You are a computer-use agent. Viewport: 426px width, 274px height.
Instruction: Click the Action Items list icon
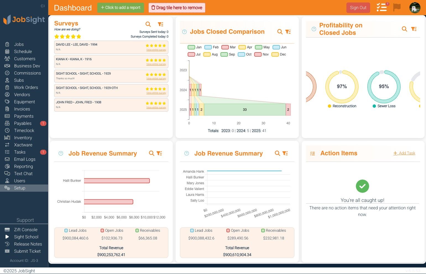(x=313, y=153)
